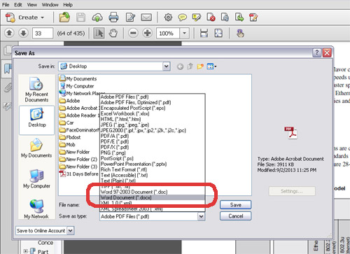Choose Word Document (*.docx) file type

[x=153, y=197]
